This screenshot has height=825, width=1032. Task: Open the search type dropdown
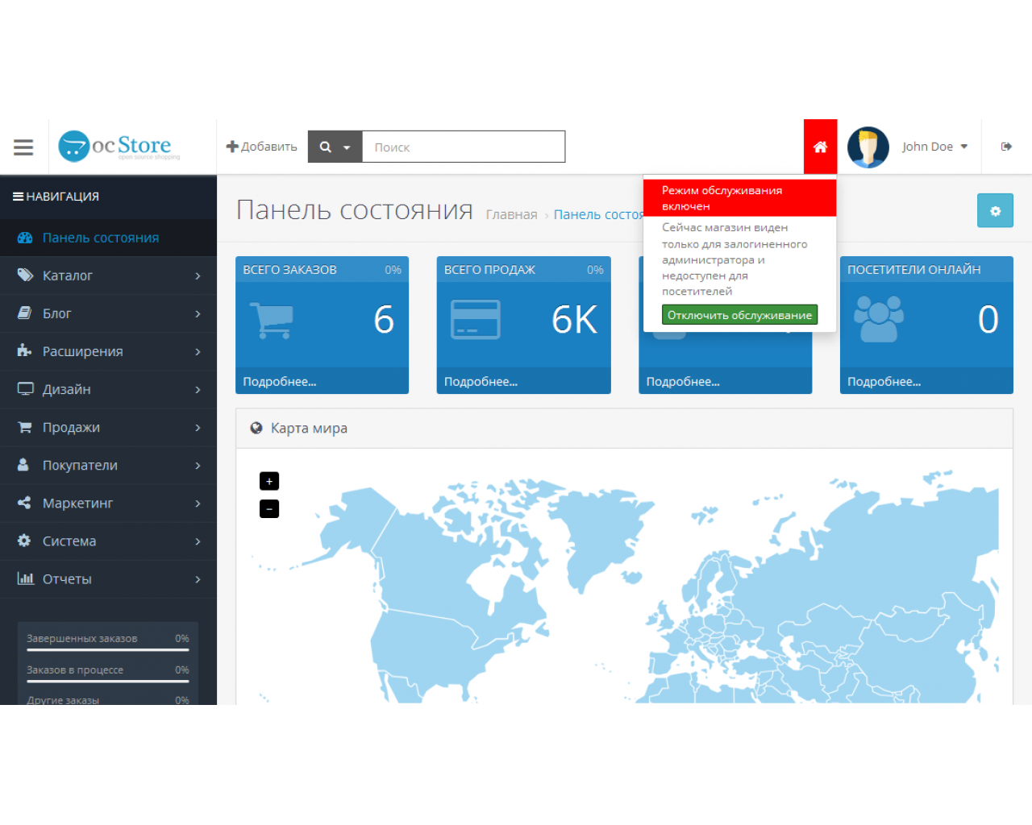click(x=335, y=147)
